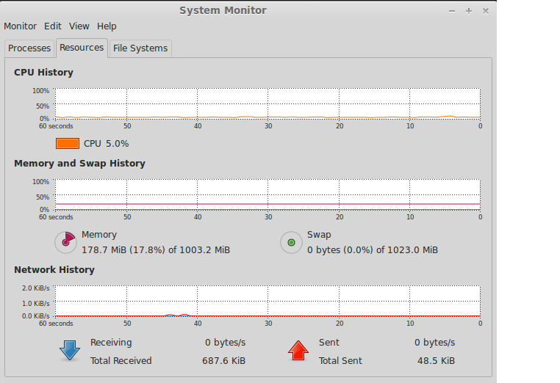This screenshot has height=383, width=560.
Task: Open the Edit menu
Action: (52, 26)
